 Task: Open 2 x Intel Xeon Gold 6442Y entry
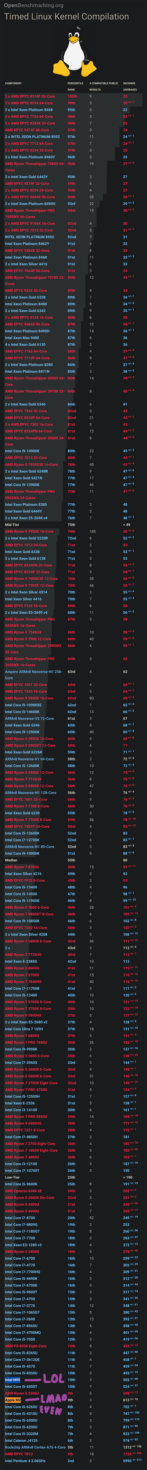[26, 177]
